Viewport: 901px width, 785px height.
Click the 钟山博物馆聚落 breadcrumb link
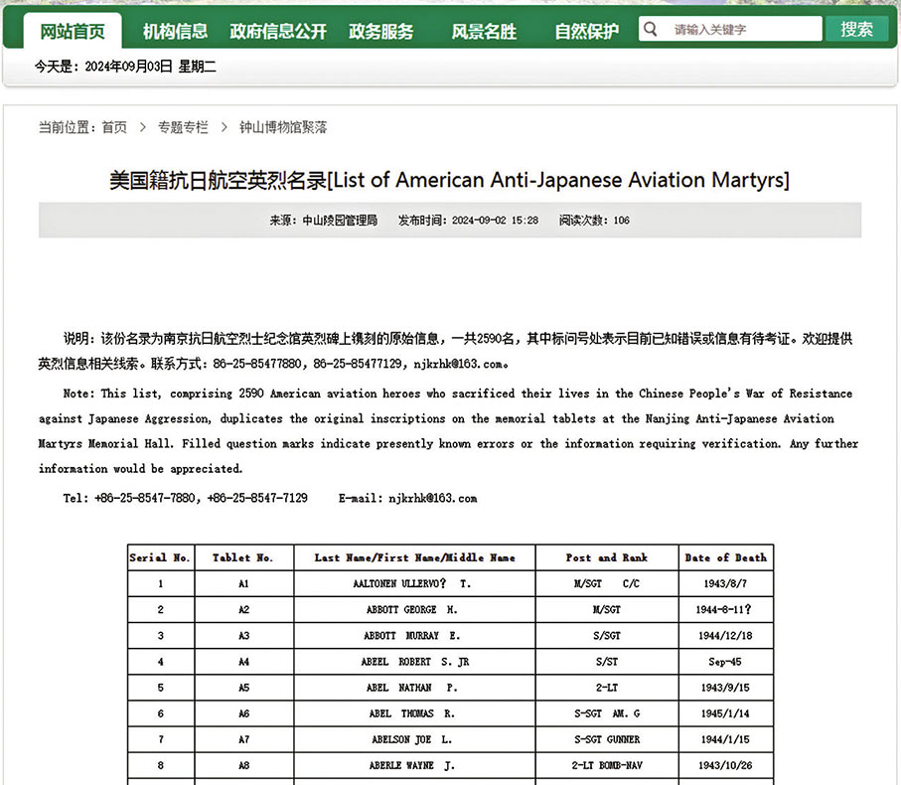tap(284, 127)
